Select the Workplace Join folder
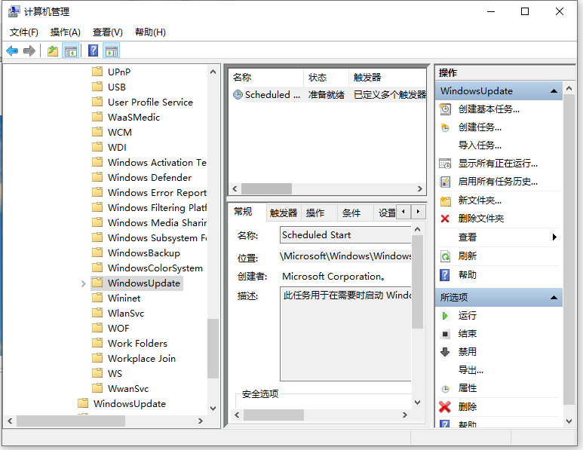The height and width of the screenshot is (450, 583). (141, 359)
